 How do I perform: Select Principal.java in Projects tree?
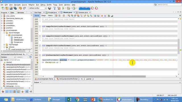click(18, 42)
